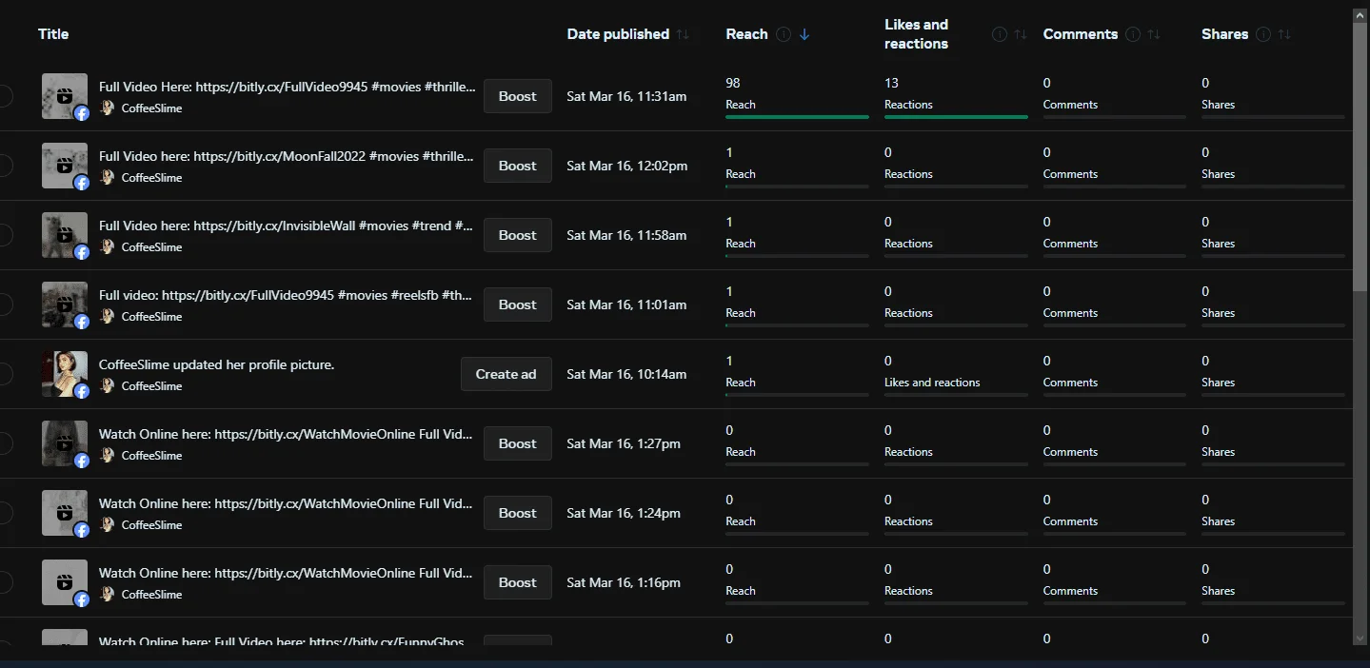Select checkbox for 1:24pm Watch Online post

(x=3, y=513)
